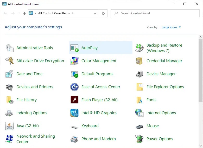Open the Mouse icon

(139, 127)
